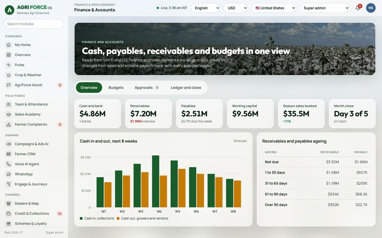The height and width of the screenshot is (238, 382).
Task: Switch to the Budgets tab
Action: pyautogui.click(x=116, y=88)
